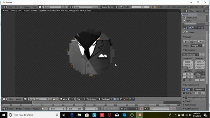The width and height of the screenshot is (210, 118).
Task: Click the 50% resolution percentage slider
Action: 188,68
